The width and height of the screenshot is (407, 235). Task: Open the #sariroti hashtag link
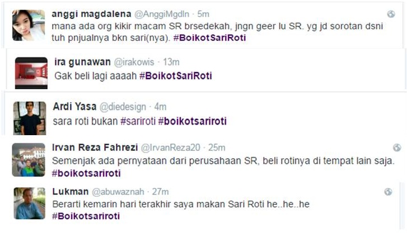138,121
